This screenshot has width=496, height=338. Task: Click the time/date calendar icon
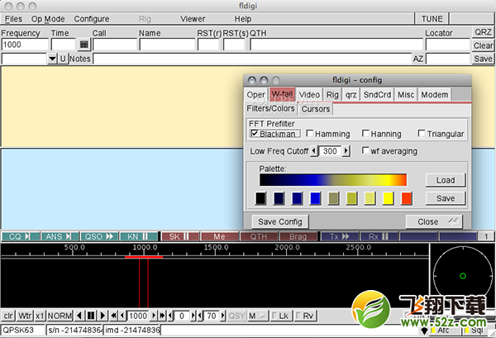[x=84, y=45]
